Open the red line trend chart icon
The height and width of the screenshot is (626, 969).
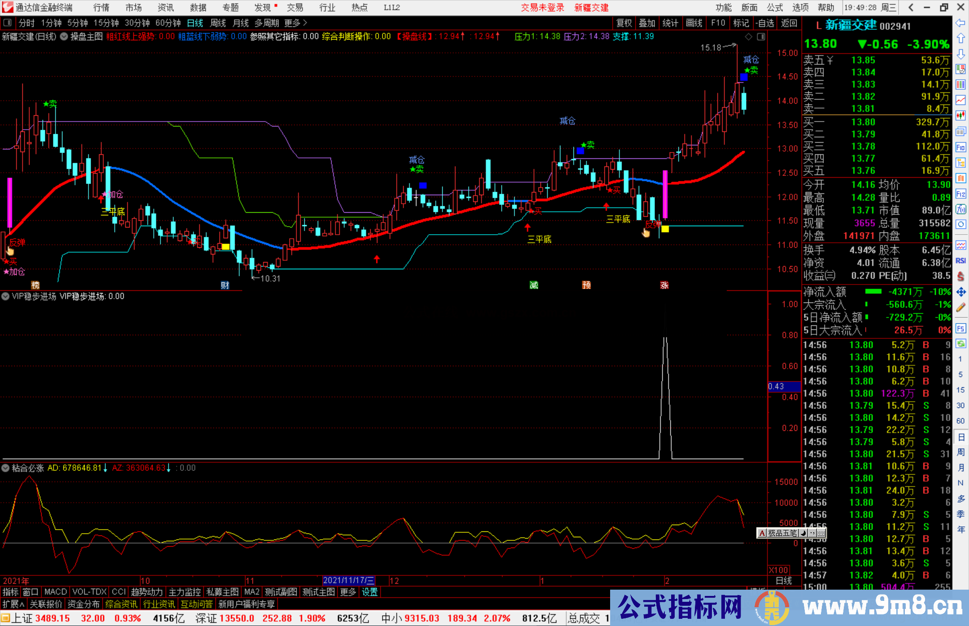(x=960, y=100)
